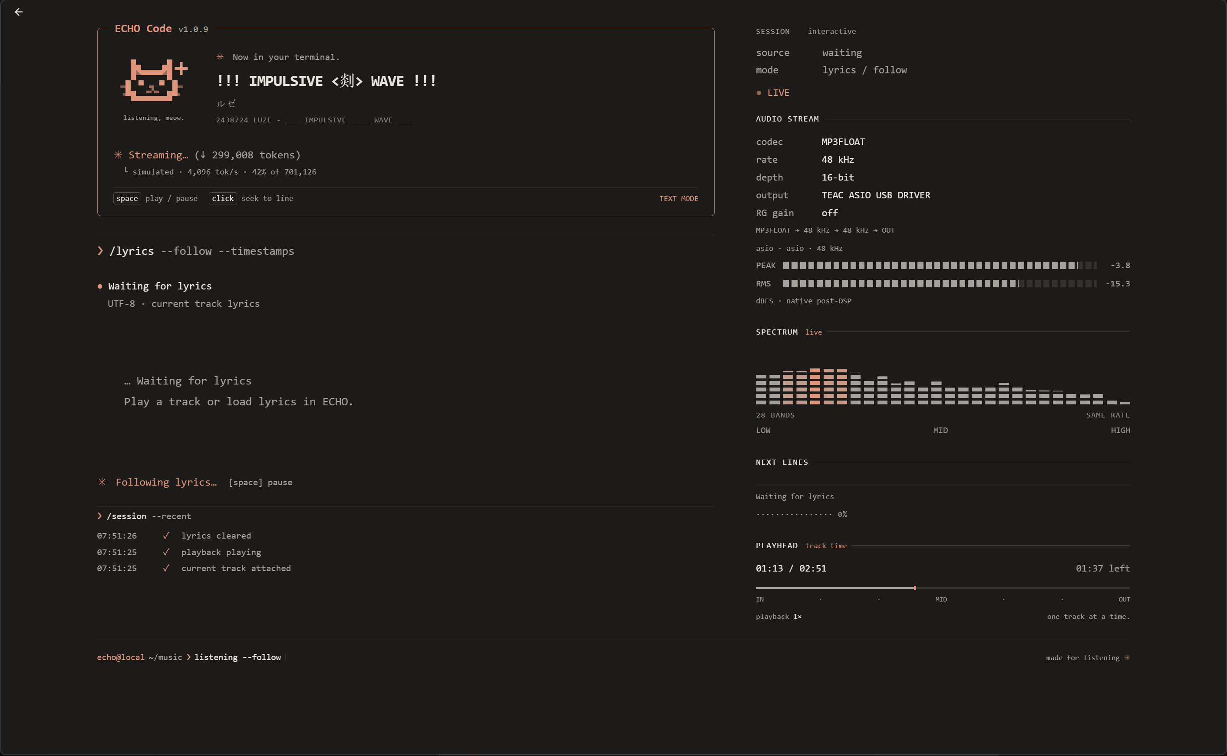This screenshot has height=756, width=1227.
Task: Click 'one track at a time.' note
Action: (1088, 617)
